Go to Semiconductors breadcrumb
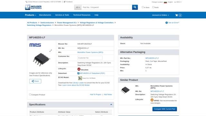The height and width of the screenshot is (116, 206). tap(47, 23)
